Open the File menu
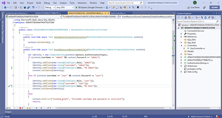Viewport: 222px width, 118px height. click(9, 3)
